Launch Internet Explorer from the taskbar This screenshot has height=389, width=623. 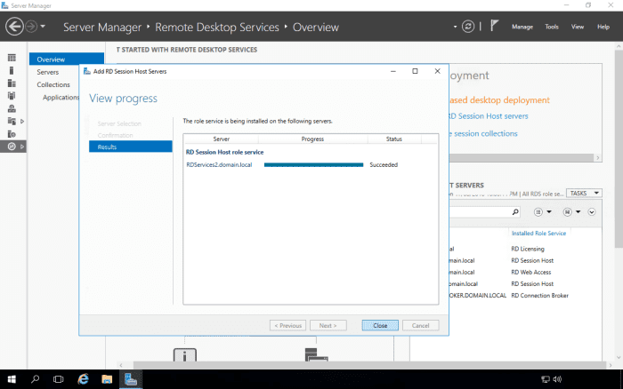(83, 379)
